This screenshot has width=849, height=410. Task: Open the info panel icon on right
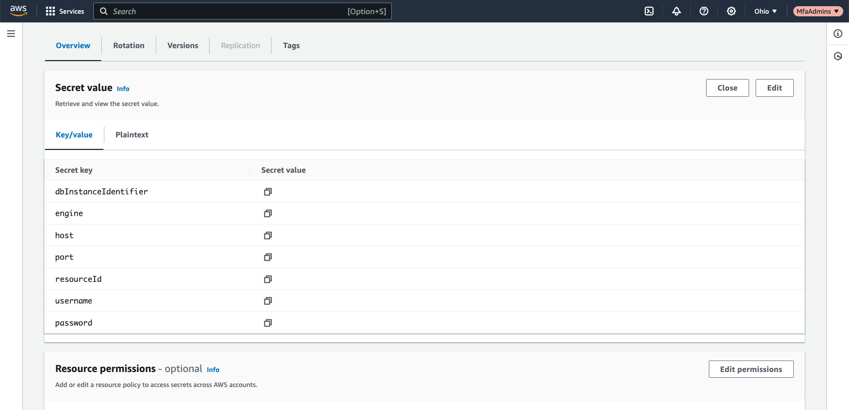838,34
